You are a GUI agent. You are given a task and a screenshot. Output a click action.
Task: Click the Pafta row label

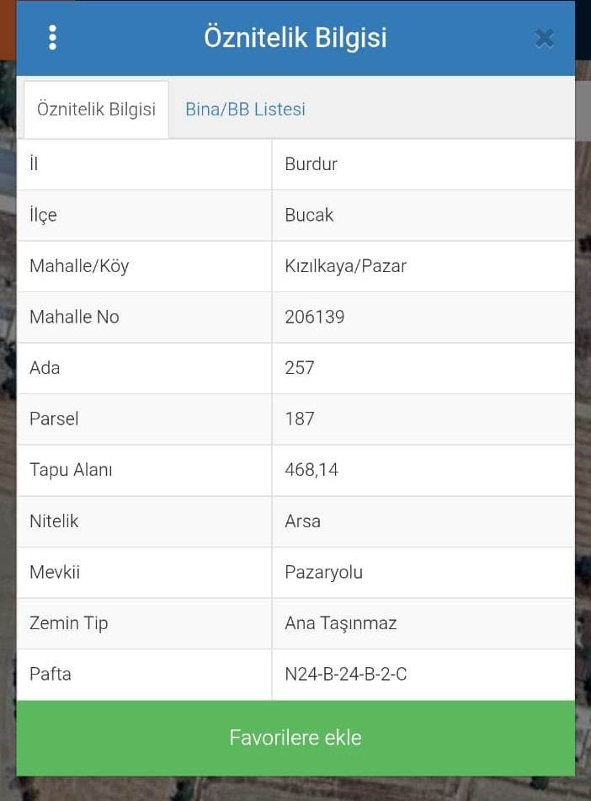point(51,675)
